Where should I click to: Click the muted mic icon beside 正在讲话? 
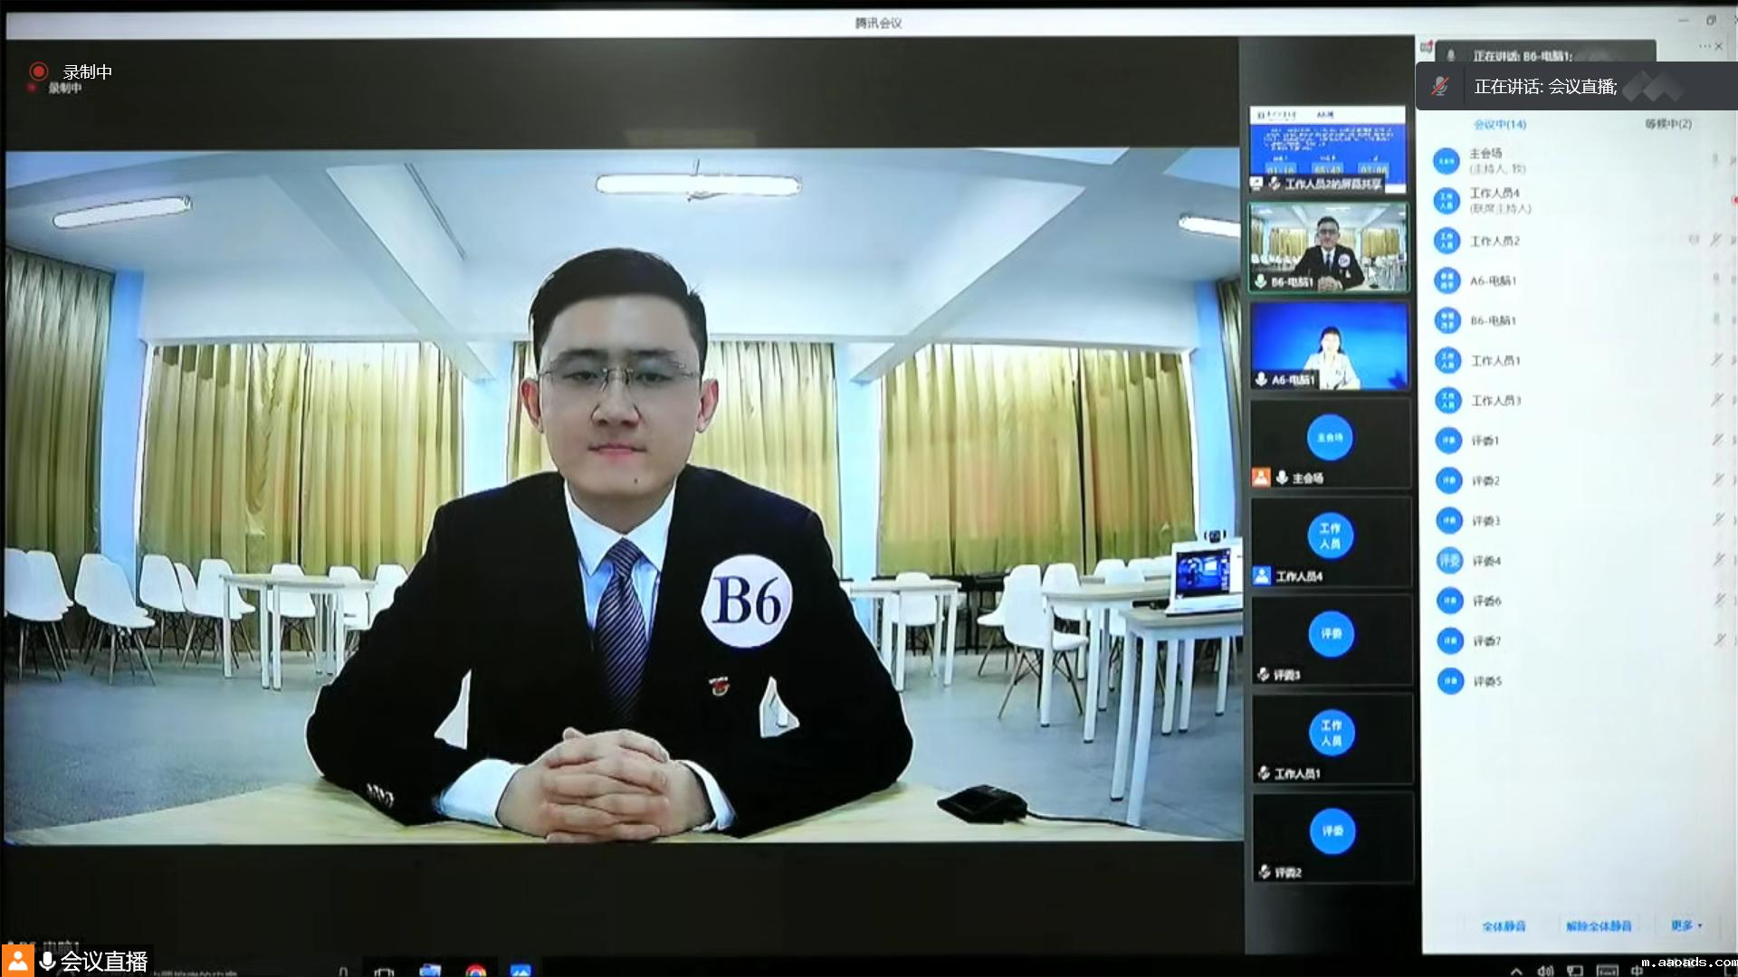coord(1439,87)
